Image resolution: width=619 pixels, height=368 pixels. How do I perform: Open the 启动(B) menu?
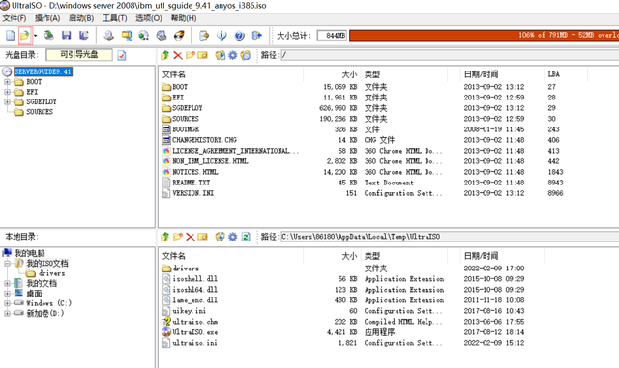tap(81, 18)
